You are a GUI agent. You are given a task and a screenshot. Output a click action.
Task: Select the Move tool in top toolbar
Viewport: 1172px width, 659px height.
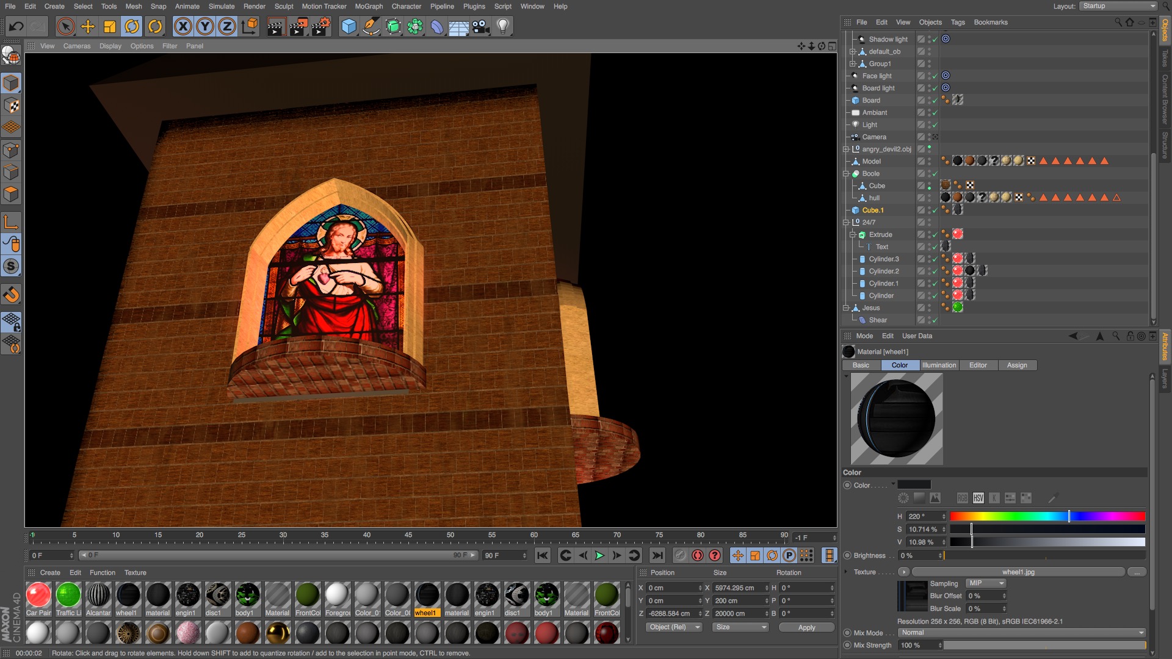click(88, 26)
